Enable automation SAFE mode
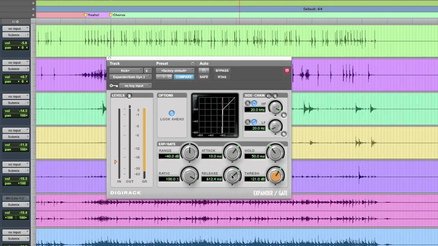Image resolution: width=438 pixels, height=246 pixels. click(x=204, y=77)
